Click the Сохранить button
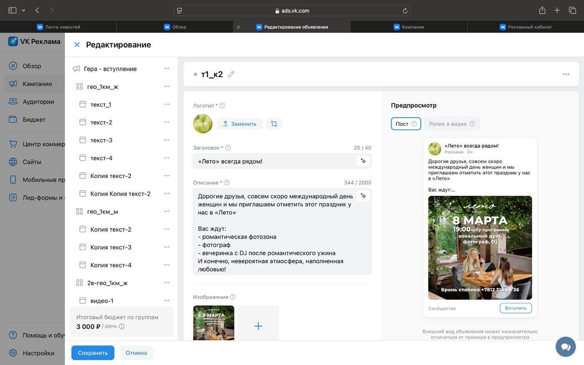Screen dimensions: 584x365 pyautogui.click(x=93, y=353)
